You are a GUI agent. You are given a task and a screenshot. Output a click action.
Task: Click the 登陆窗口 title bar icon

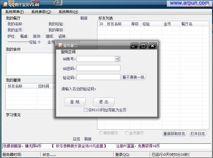[59, 45]
